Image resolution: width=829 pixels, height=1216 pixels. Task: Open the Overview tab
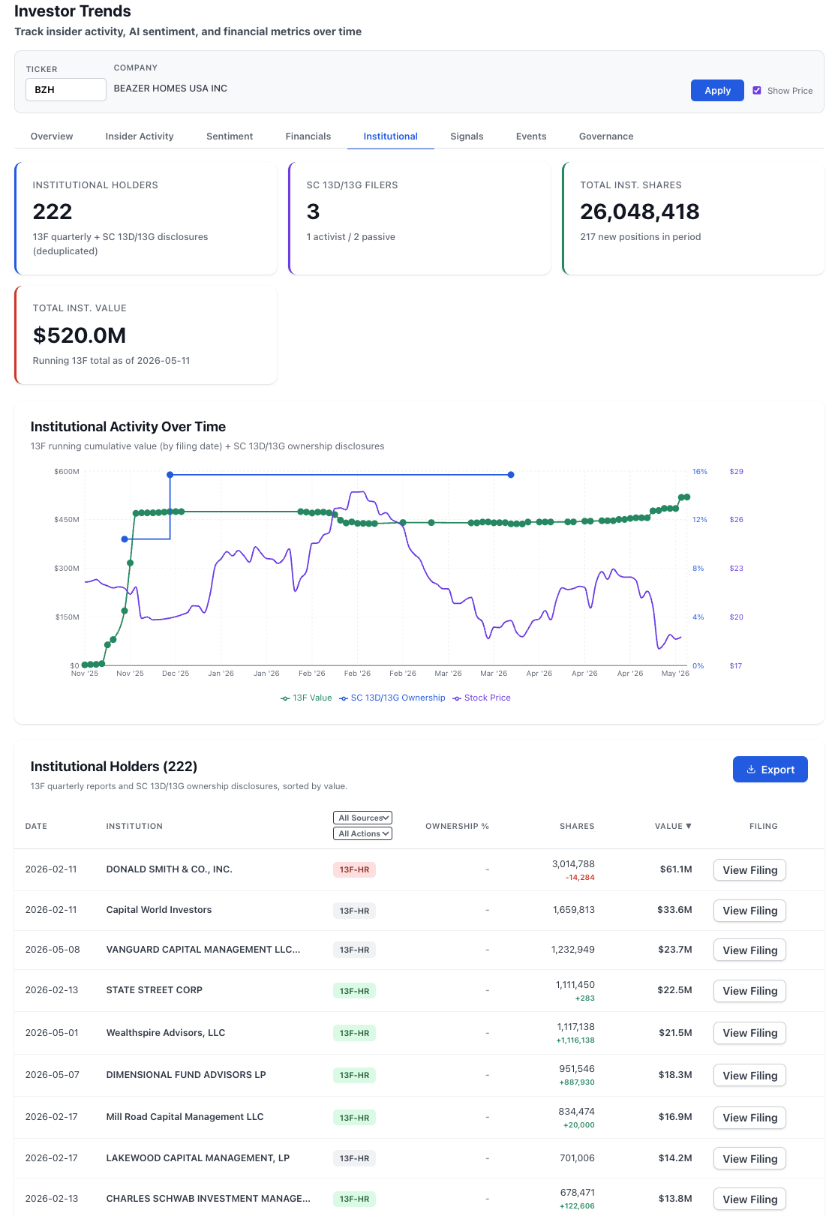coord(52,137)
